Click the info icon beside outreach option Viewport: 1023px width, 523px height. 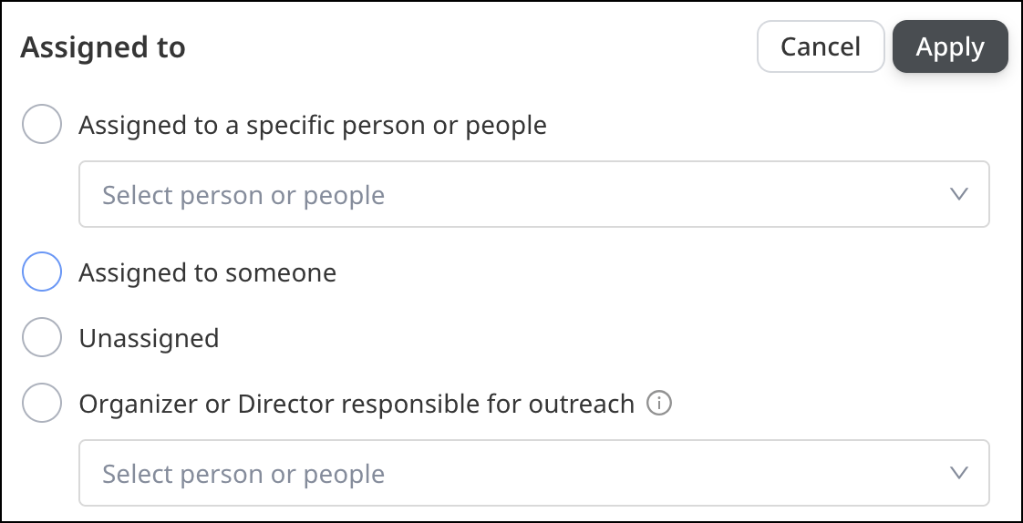click(x=658, y=403)
